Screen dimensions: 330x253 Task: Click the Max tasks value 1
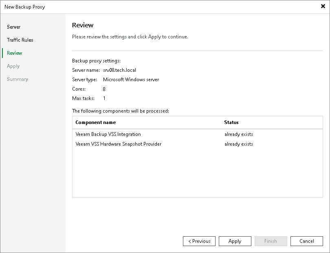104,98
